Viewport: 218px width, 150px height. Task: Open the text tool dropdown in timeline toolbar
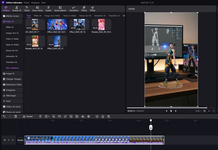[x=47, y=116]
